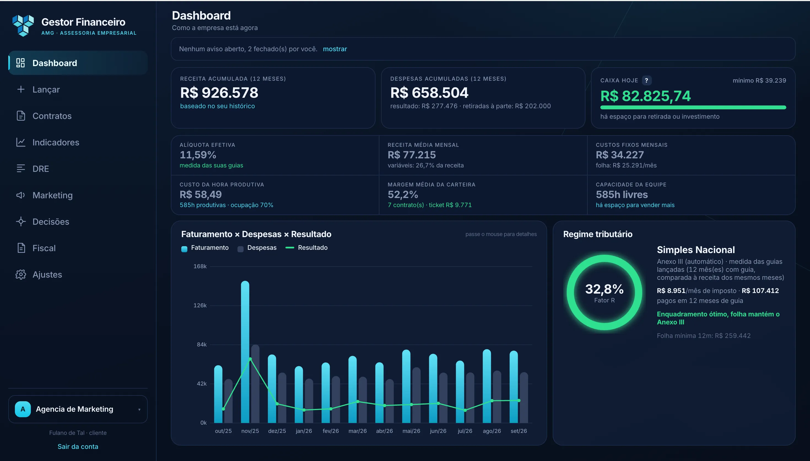Image resolution: width=810 pixels, height=461 pixels.
Task: Click the Agencia de Marketing avatar letter A
Action: (23, 409)
